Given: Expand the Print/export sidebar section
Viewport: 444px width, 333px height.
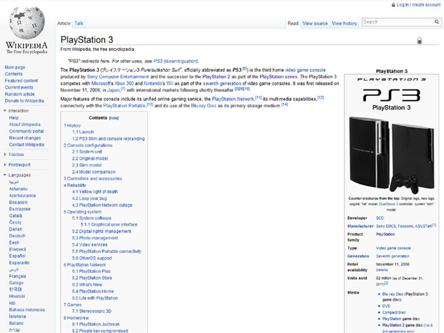Looking at the screenshot, I should [5, 165].
